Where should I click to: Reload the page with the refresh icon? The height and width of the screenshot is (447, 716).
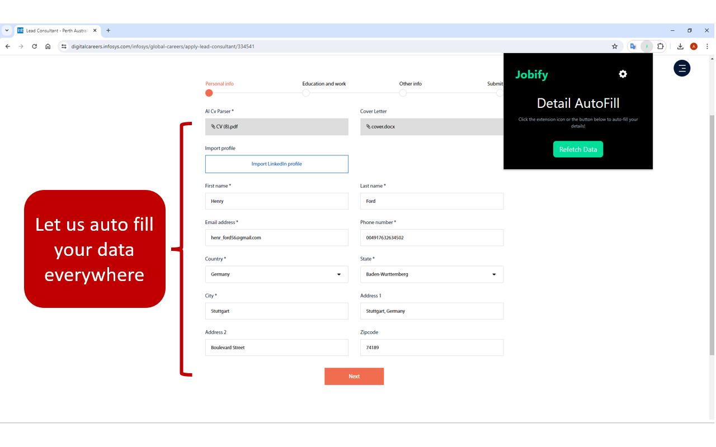point(34,46)
